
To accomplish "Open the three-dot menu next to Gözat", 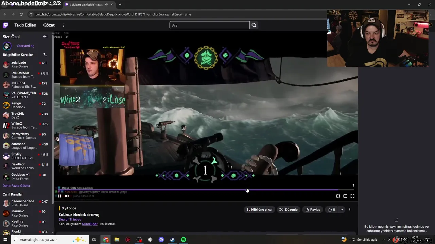I will click(x=64, y=25).
